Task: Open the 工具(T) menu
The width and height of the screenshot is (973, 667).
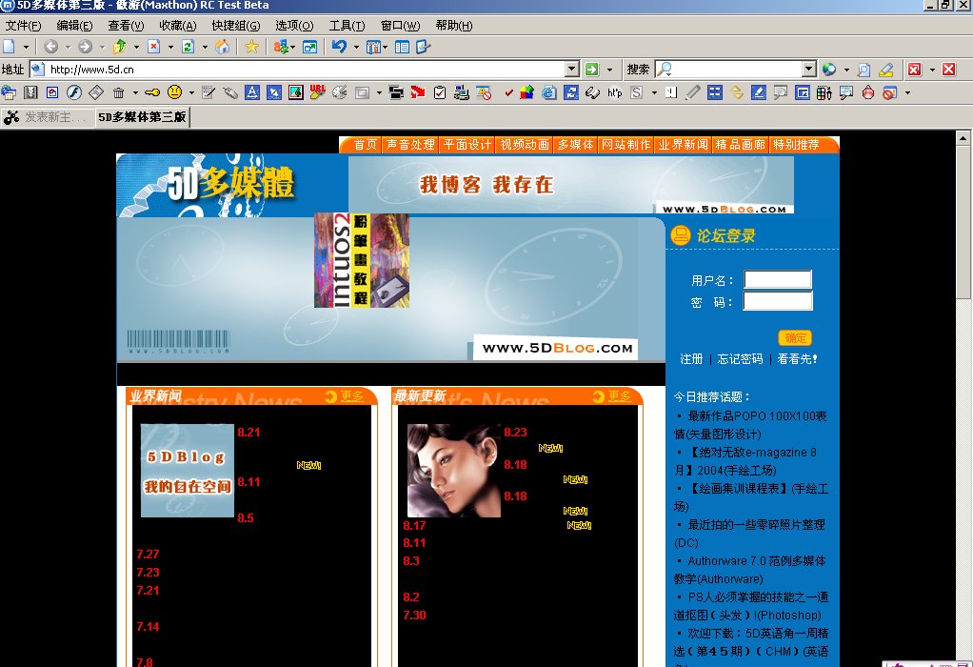Action: 347,26
